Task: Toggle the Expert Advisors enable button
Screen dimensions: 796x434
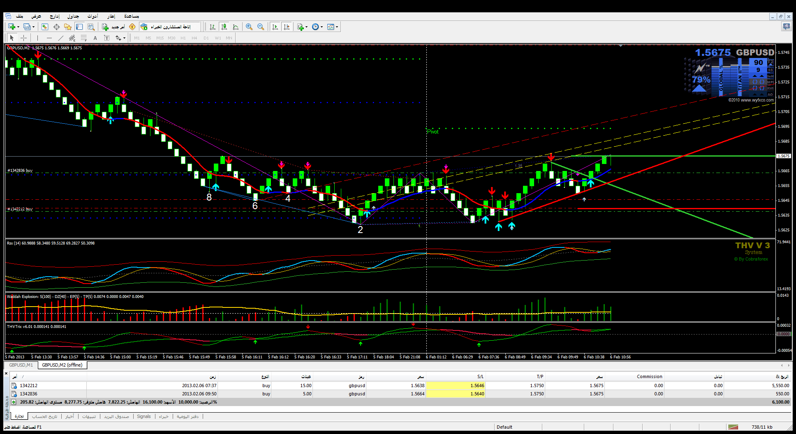Action: (x=170, y=27)
